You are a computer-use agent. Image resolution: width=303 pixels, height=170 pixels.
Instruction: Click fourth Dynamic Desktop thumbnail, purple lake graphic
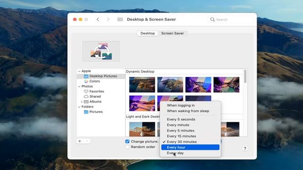(x=226, y=85)
